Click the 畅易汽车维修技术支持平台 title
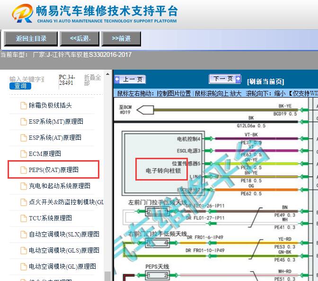This screenshot has height=281, width=318. tap(106, 11)
